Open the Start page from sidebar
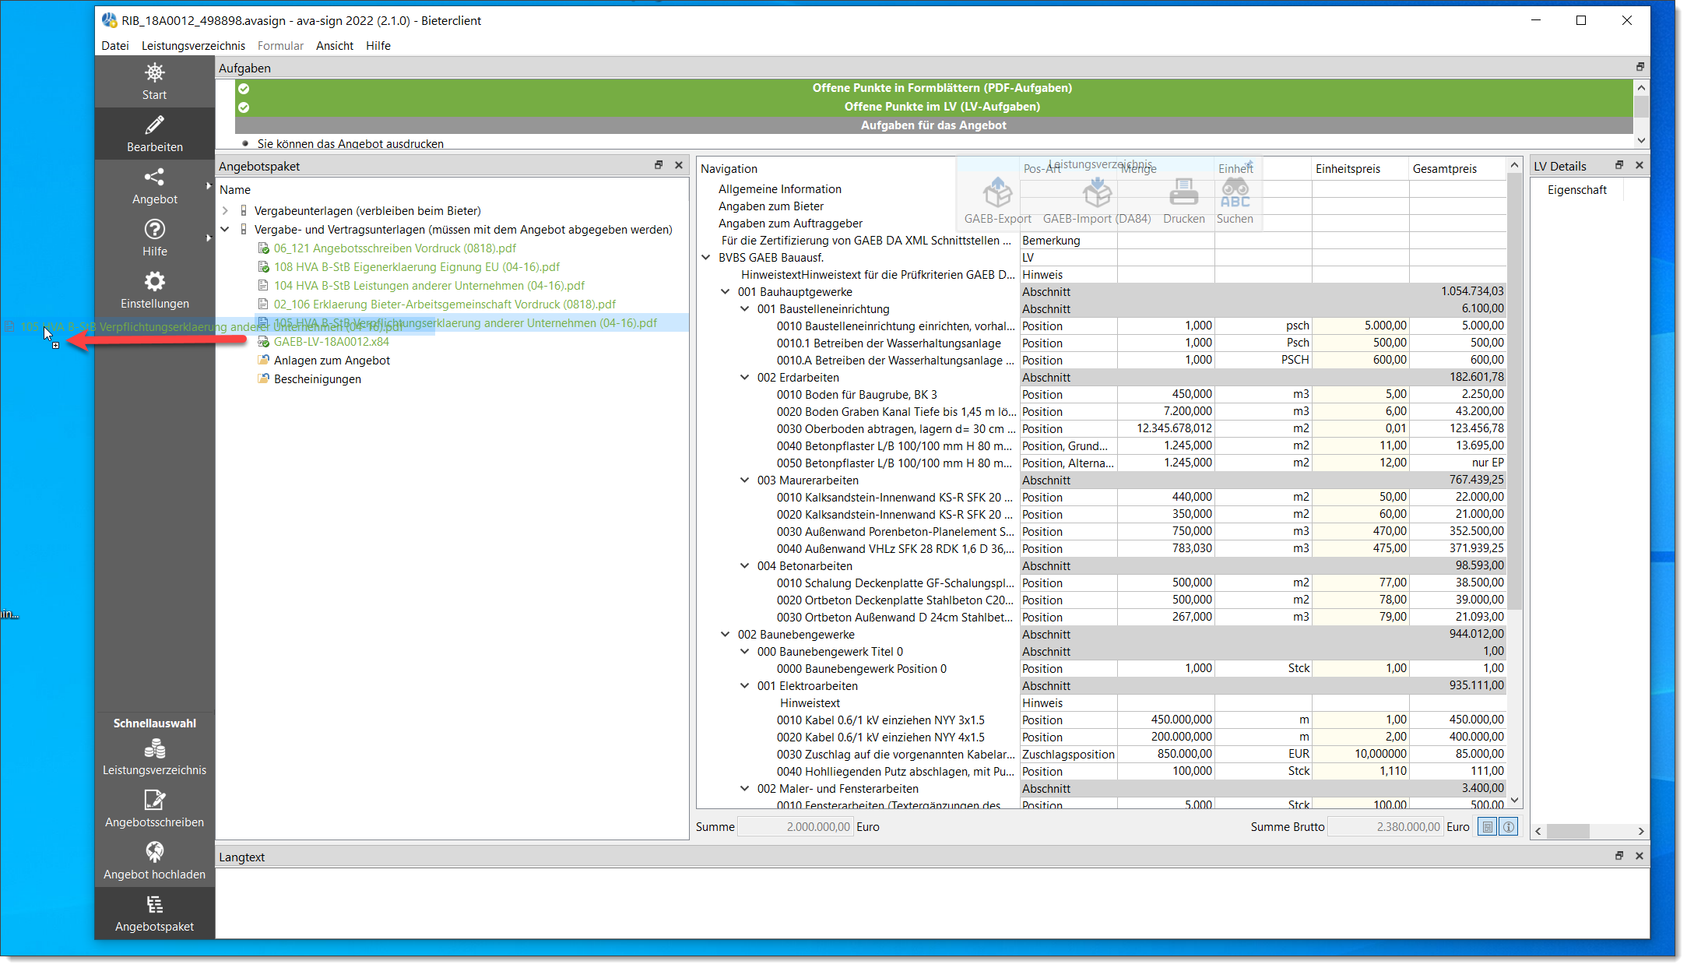Image resolution: width=1687 pixels, height=968 pixels. click(154, 82)
